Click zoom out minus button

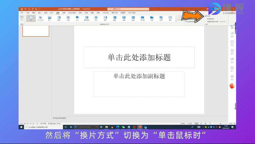(x=213, y=124)
